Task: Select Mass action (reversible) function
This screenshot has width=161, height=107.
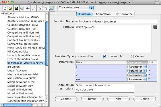Action: pyautogui.click(x=22, y=78)
